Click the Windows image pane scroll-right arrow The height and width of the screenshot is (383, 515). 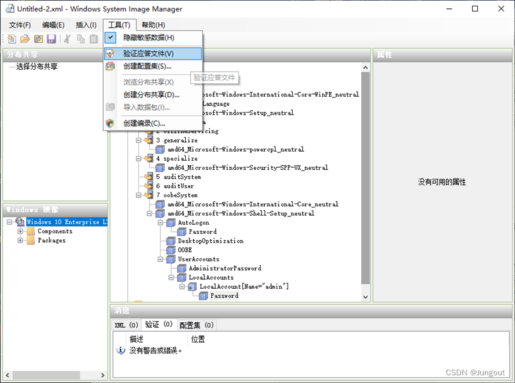coord(102,375)
